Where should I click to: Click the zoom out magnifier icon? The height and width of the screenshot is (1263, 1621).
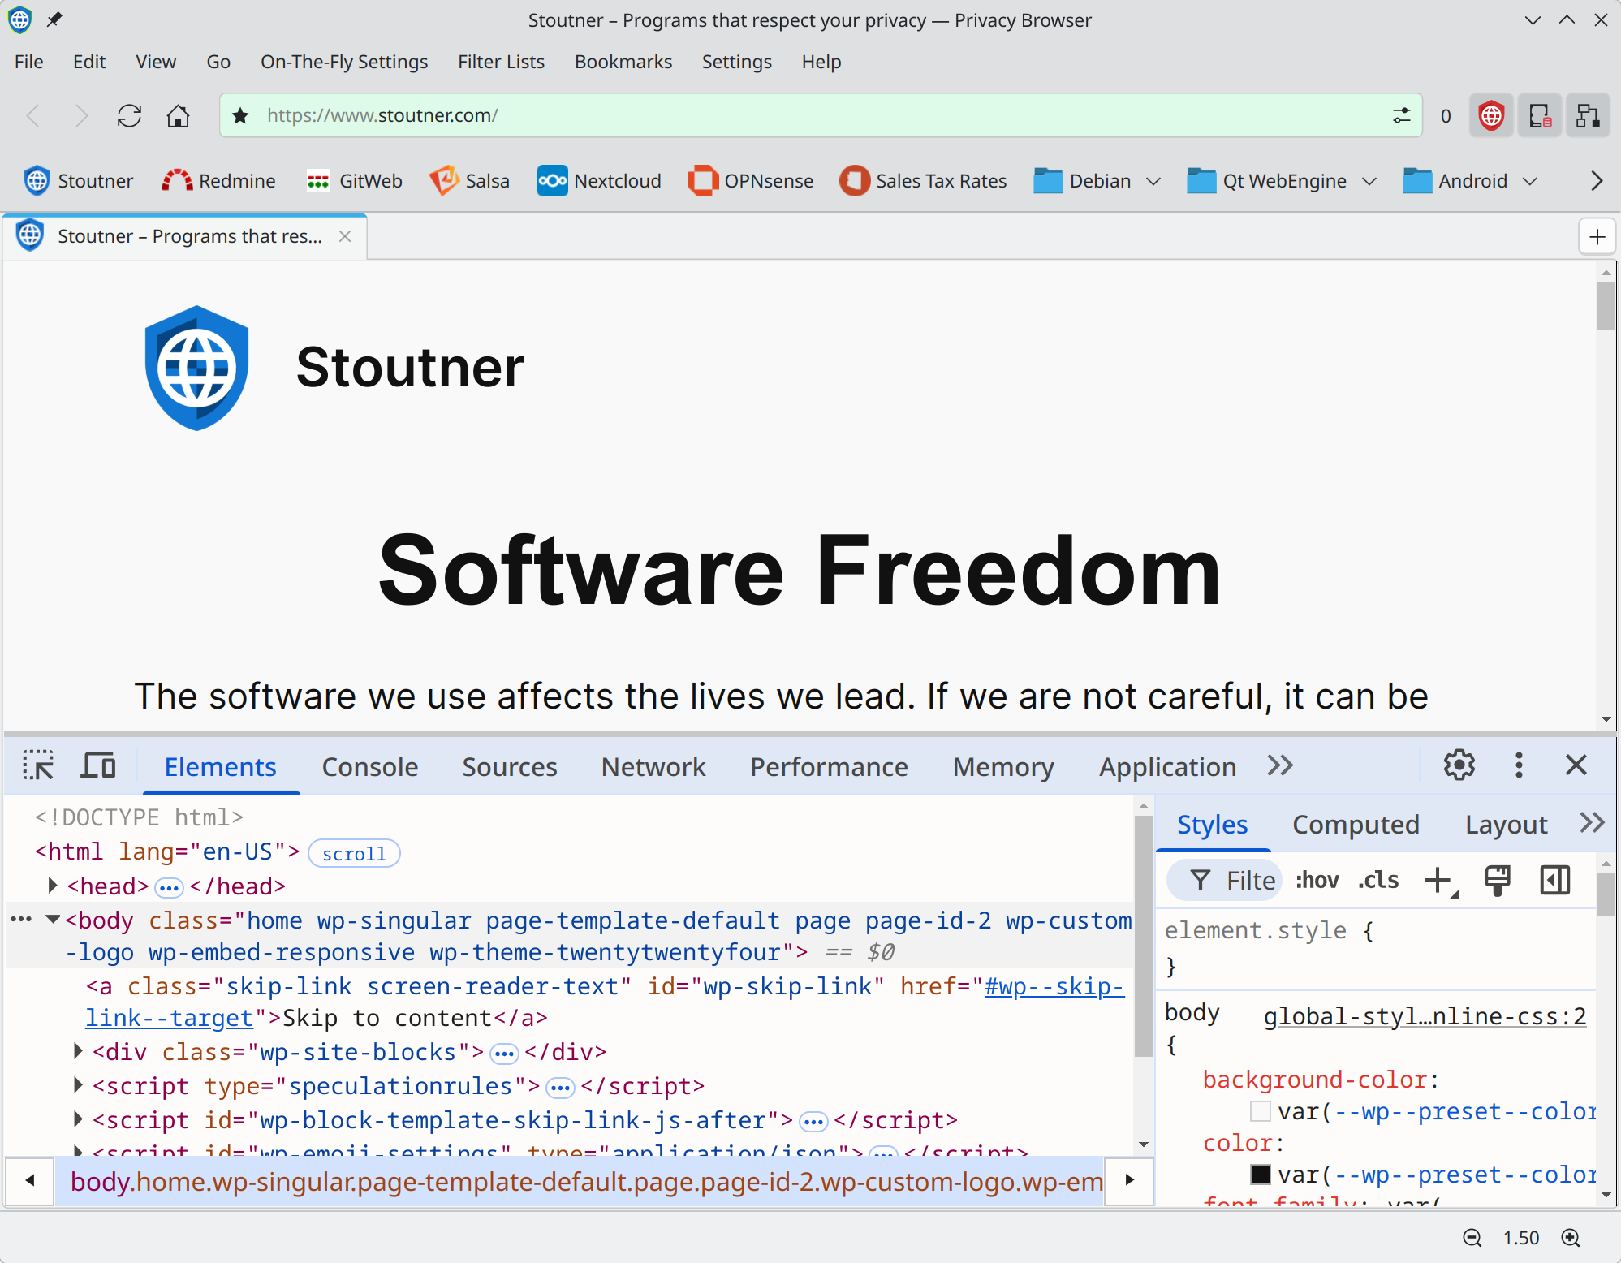click(x=1472, y=1238)
